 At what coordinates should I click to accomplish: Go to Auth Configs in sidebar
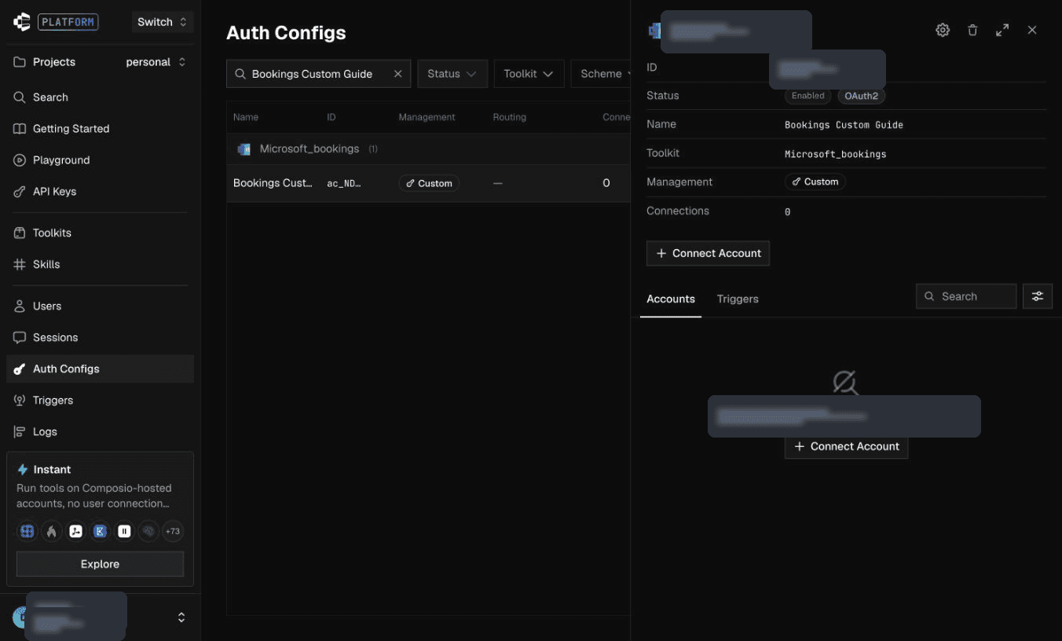100,369
